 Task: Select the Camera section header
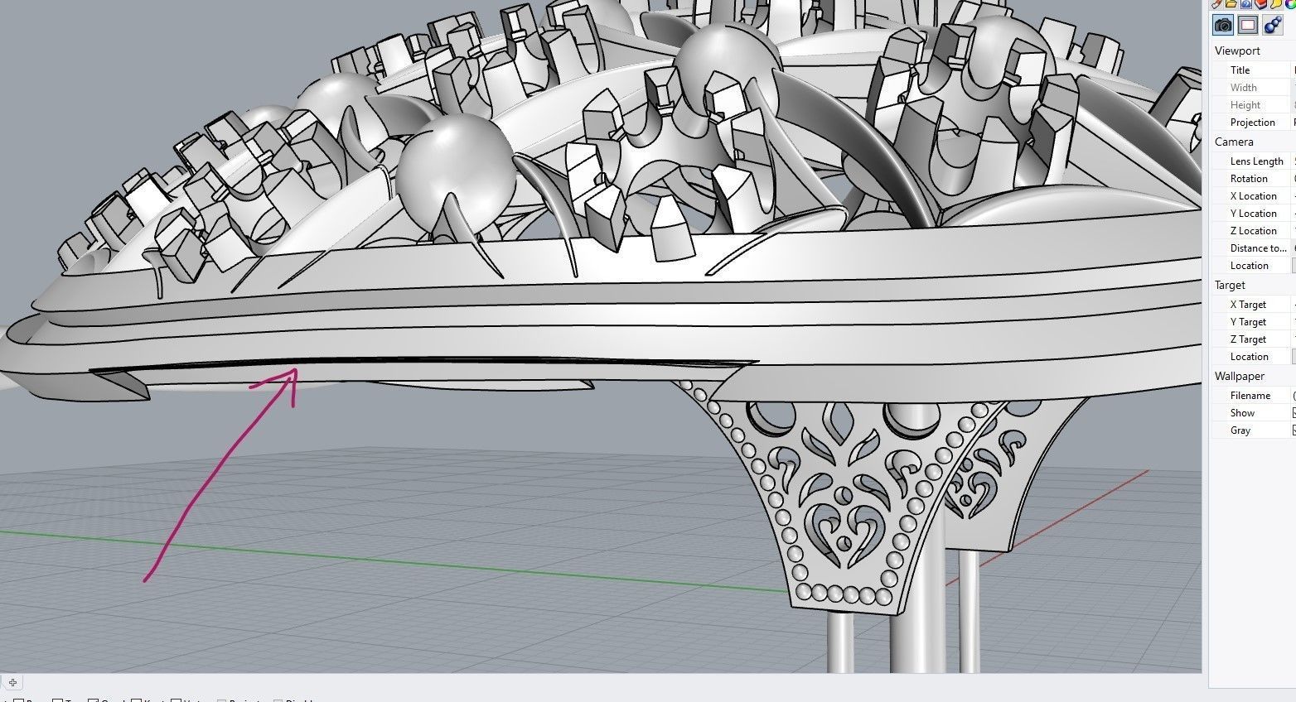point(1234,142)
